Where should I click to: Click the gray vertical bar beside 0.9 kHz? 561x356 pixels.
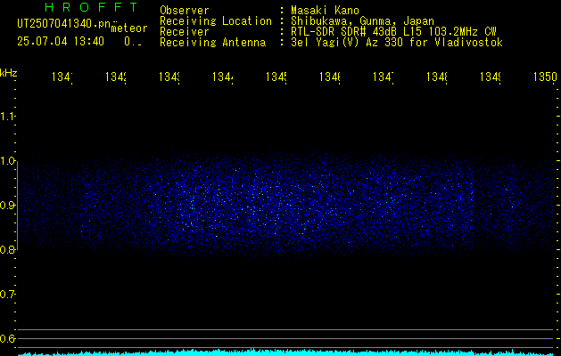(x=18, y=205)
